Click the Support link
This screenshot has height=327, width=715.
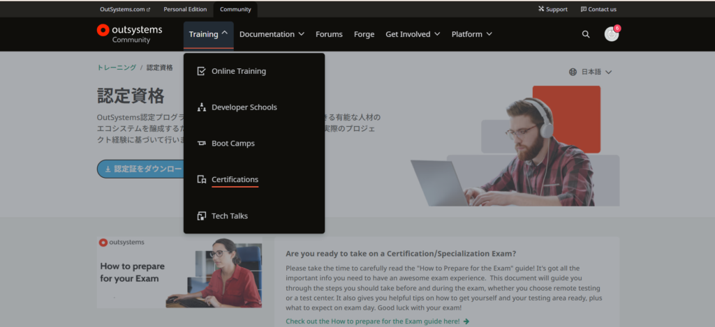(x=552, y=9)
